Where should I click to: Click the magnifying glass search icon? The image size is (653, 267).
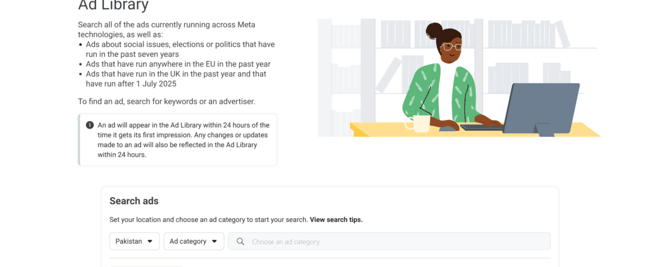(x=240, y=241)
